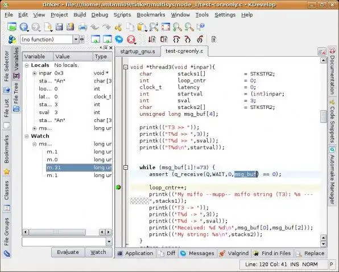Expand the inpar variable node

tap(34, 73)
